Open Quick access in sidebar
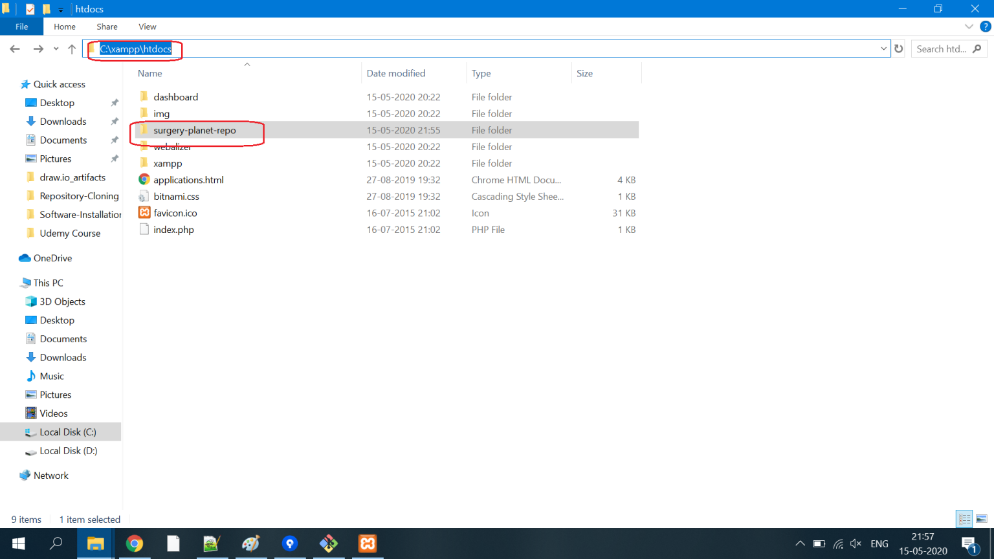Screen dimensions: 994x559 click(x=59, y=84)
